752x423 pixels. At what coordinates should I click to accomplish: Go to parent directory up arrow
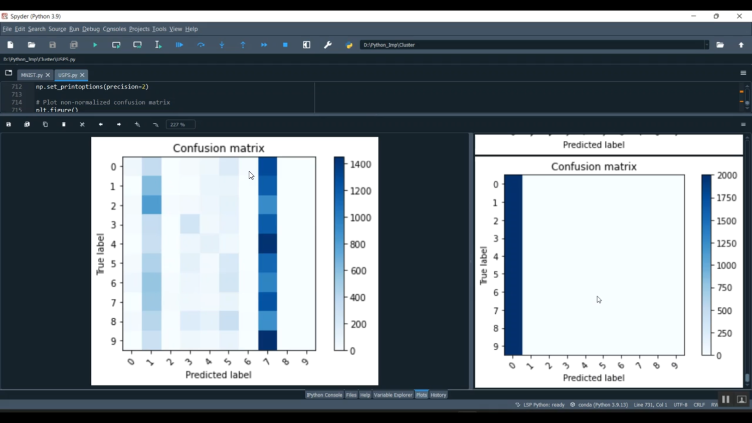pyautogui.click(x=741, y=45)
